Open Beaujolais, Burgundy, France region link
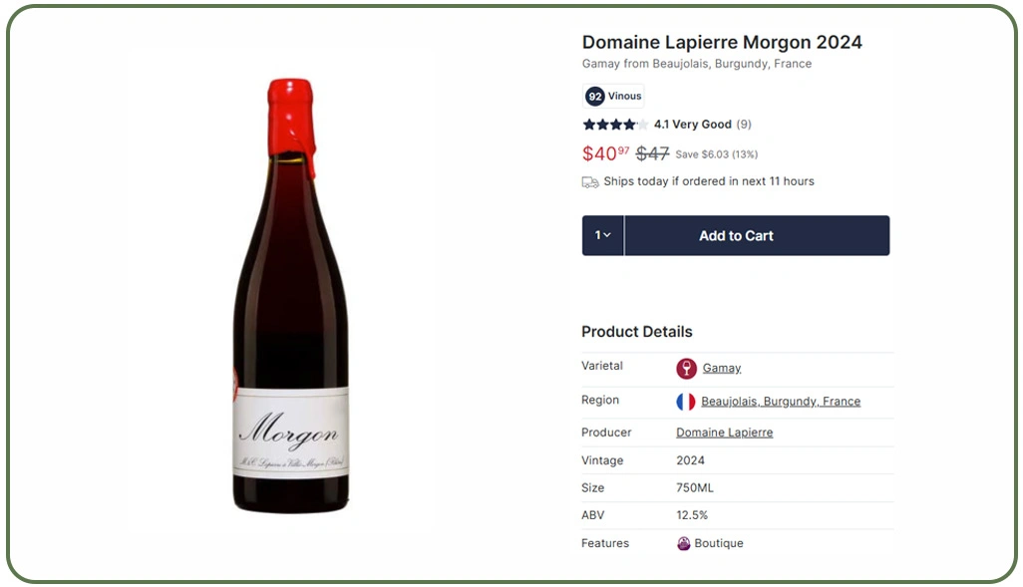The image size is (1023, 587). pyautogui.click(x=781, y=401)
